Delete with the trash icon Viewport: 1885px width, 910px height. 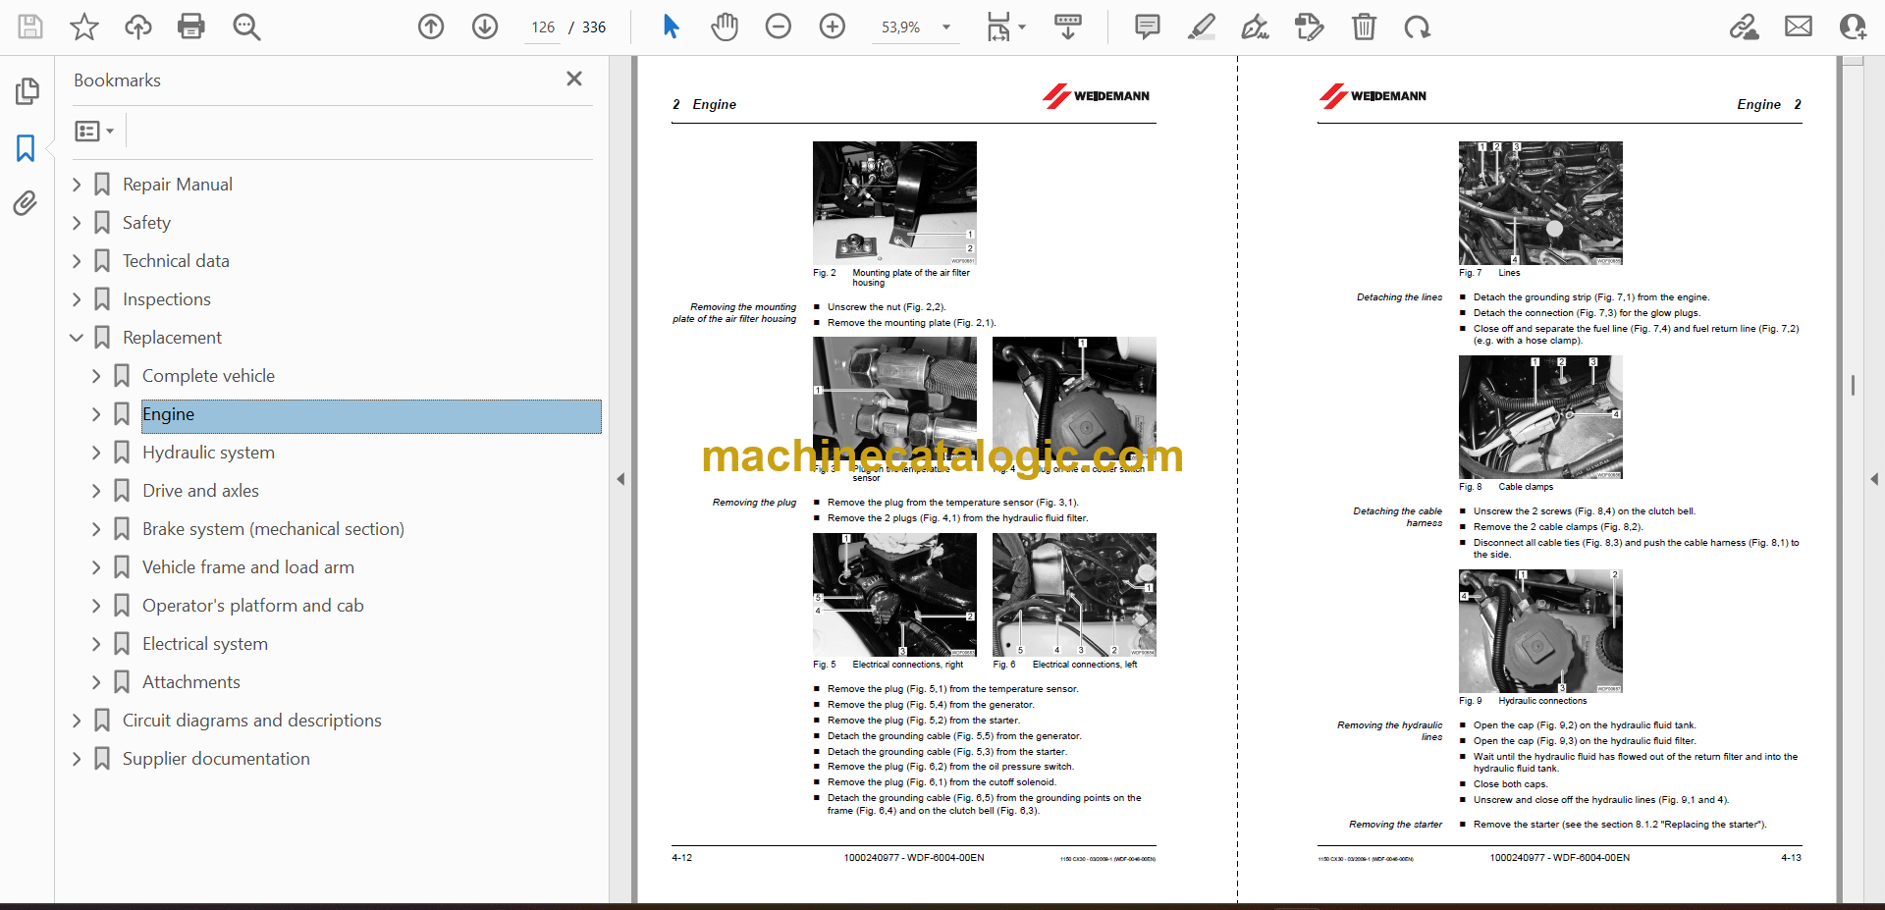point(1364,27)
